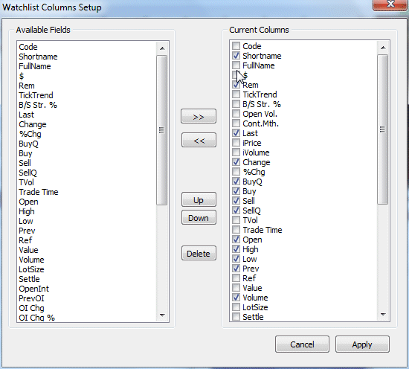Uncheck the Shortname column
409x369 pixels.
(236, 56)
